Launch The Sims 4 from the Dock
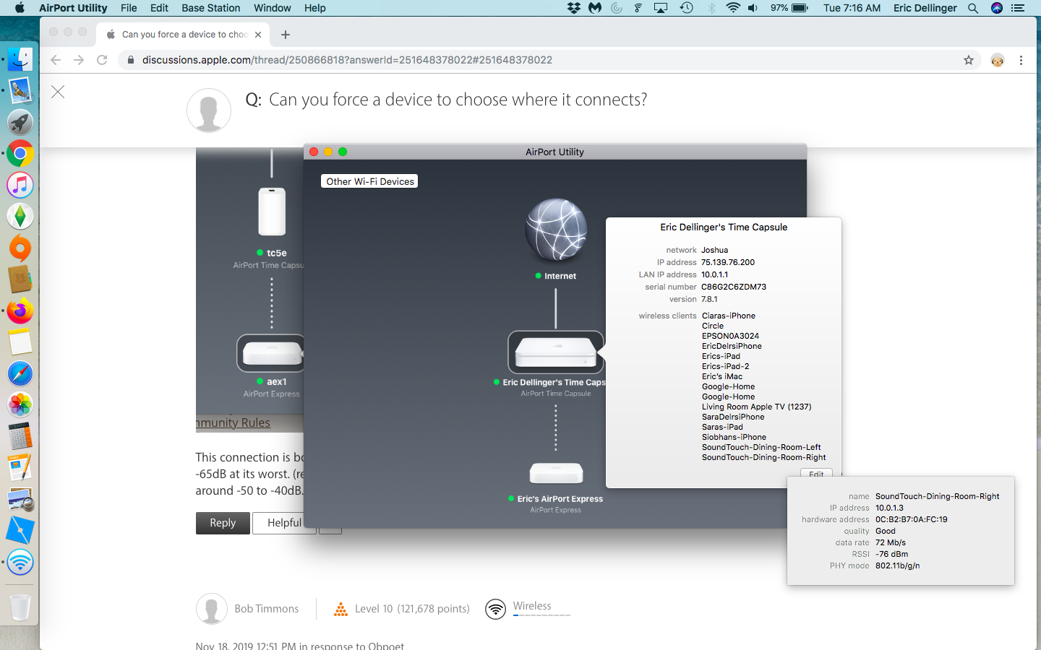 20,216
